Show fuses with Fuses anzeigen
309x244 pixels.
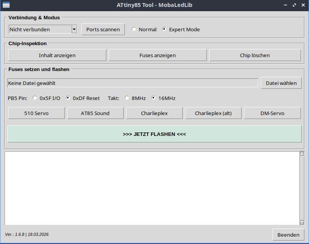point(158,55)
